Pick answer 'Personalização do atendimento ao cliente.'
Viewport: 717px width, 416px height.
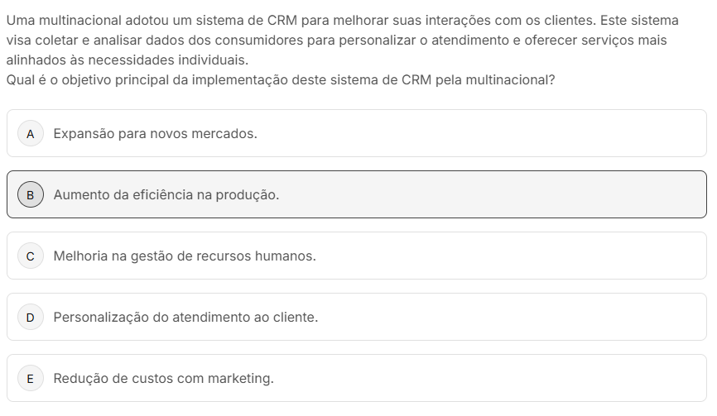pos(185,318)
